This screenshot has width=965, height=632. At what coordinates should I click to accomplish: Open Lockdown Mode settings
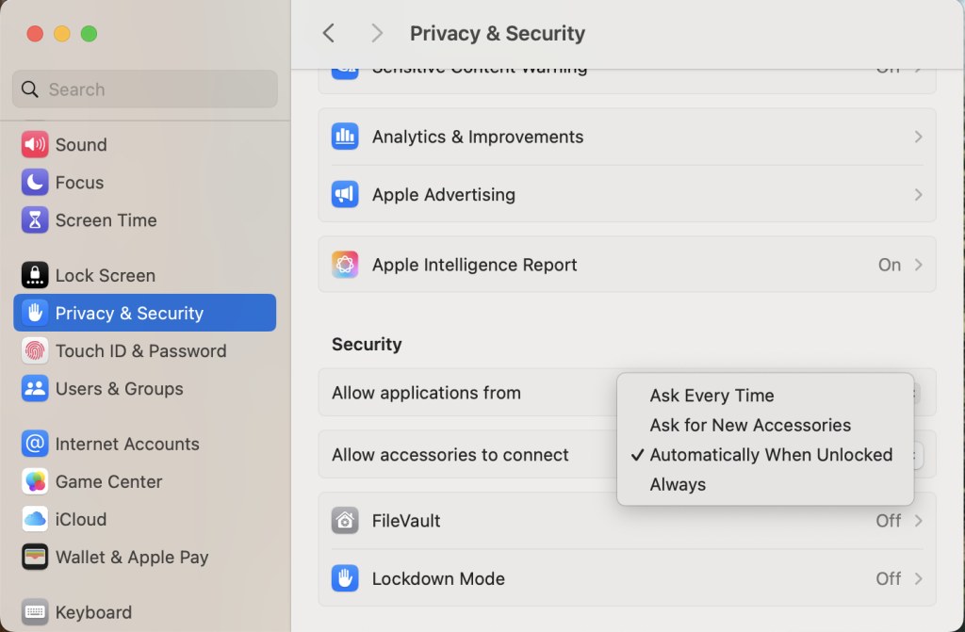[438, 578]
